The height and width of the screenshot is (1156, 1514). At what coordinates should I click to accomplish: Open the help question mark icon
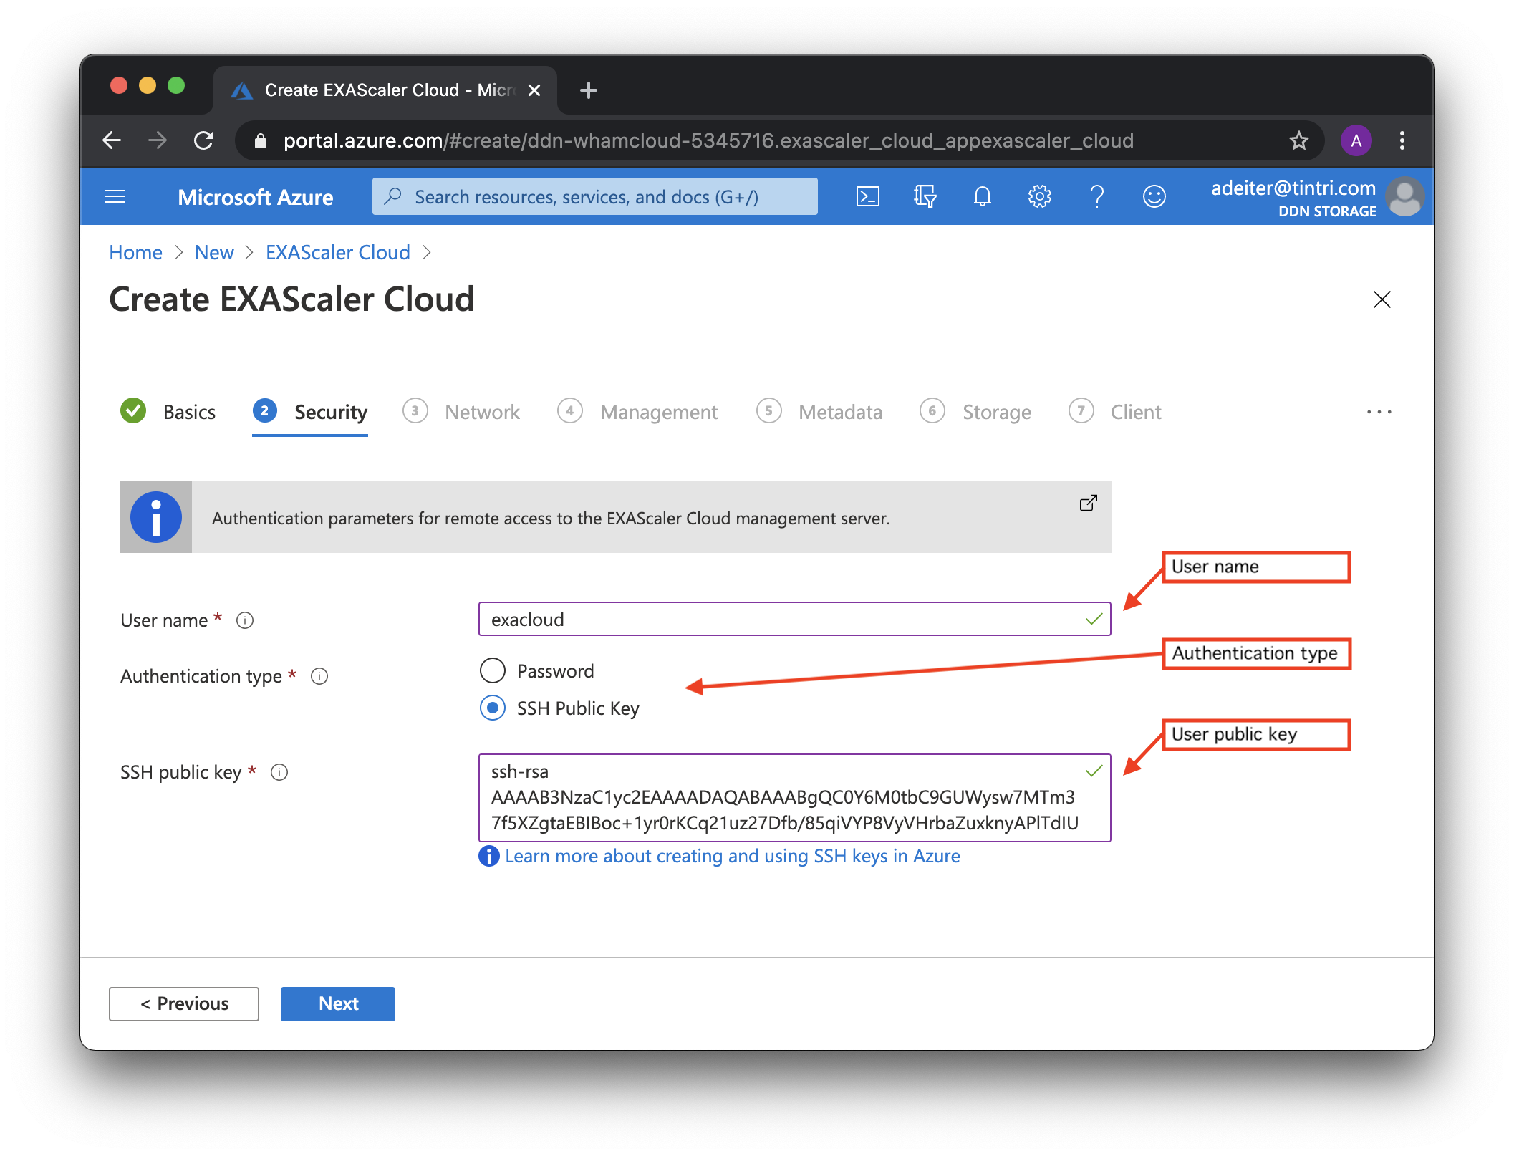coord(1096,196)
